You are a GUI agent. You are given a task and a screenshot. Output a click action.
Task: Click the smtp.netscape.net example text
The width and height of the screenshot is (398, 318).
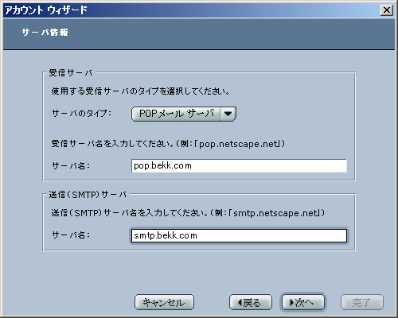[x=276, y=213]
